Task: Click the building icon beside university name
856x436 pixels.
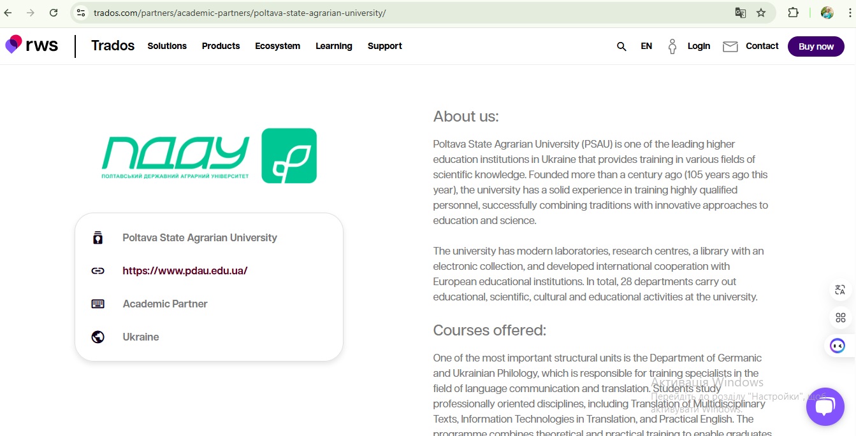Action: (x=98, y=237)
